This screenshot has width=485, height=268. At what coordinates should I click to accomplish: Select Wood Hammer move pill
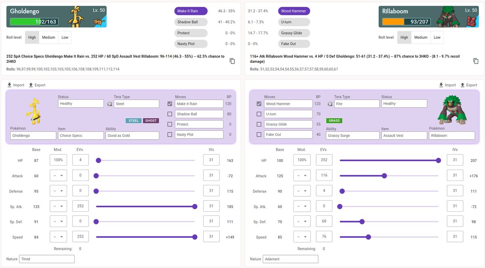click(x=294, y=11)
